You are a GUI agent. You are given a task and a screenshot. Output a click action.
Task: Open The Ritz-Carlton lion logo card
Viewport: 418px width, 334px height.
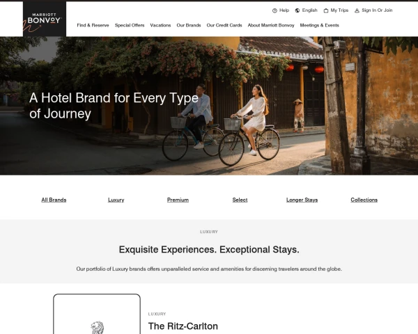click(x=97, y=314)
